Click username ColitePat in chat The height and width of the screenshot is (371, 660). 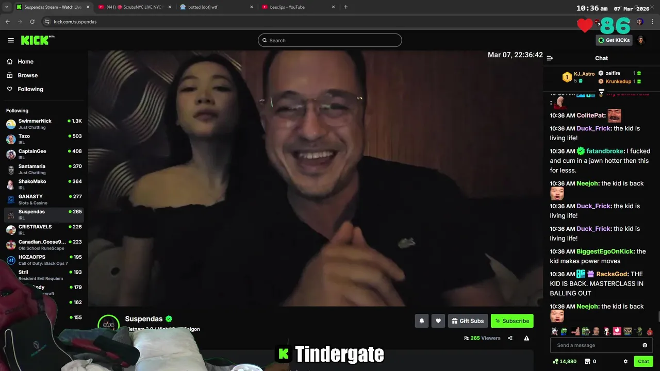click(x=591, y=115)
